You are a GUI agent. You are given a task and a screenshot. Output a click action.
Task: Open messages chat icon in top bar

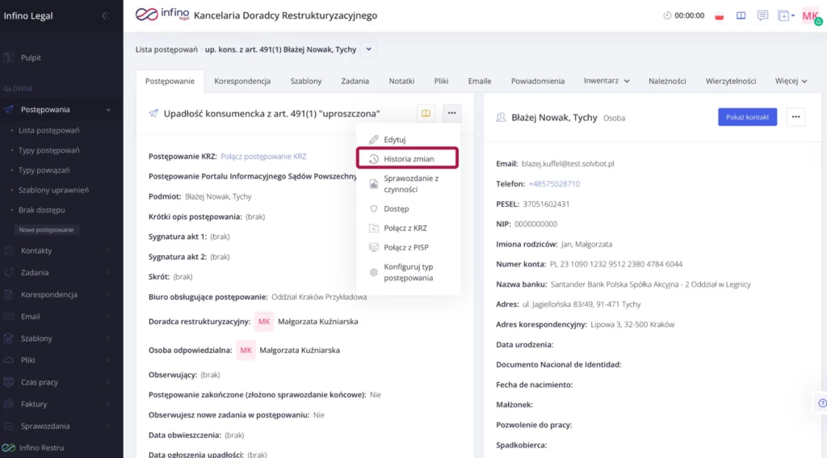coord(762,16)
